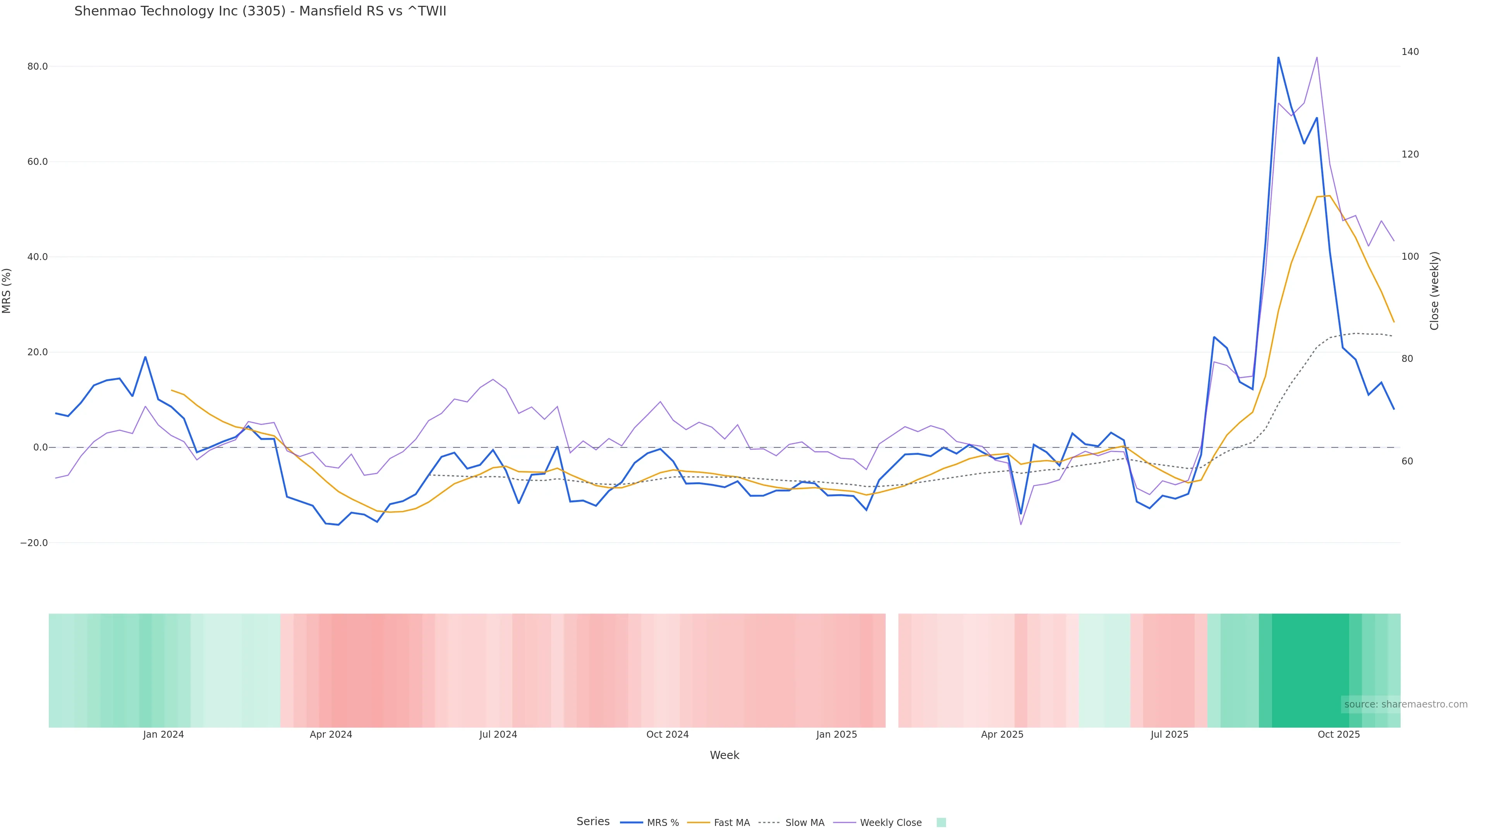Click the Series legend title
Image resolution: width=1487 pixels, height=836 pixels.
click(x=593, y=822)
